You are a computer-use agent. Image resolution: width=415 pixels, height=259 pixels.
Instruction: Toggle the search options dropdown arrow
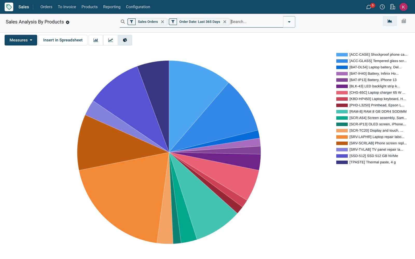click(x=289, y=22)
